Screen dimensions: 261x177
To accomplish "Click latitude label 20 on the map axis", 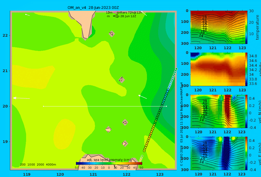I will tap(5, 106).
